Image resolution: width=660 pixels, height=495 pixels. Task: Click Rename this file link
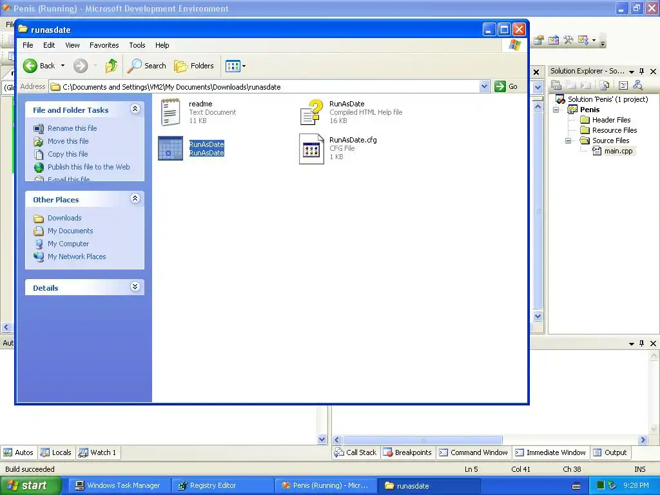coord(72,128)
